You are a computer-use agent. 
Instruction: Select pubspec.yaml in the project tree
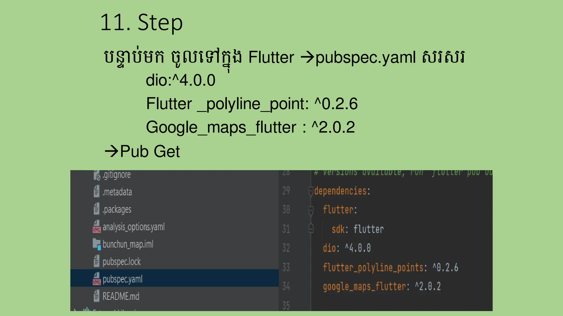(175, 278)
